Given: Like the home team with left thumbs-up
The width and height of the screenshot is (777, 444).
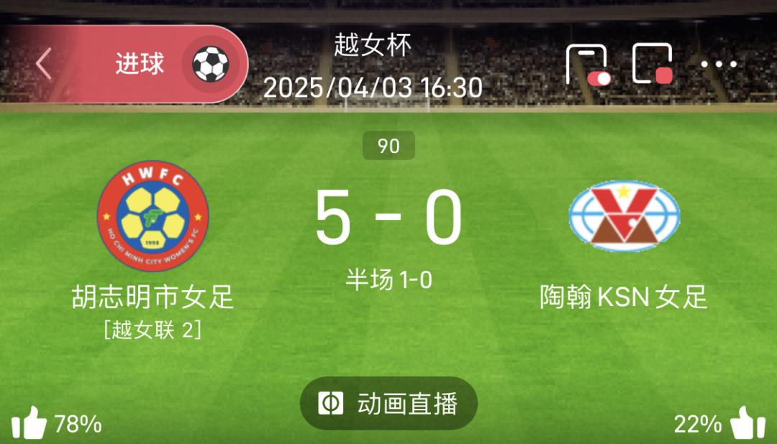Looking at the screenshot, I should pos(29,423).
